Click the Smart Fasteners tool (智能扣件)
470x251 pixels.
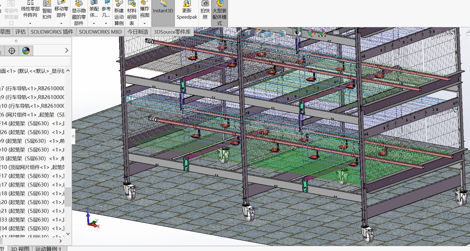pos(47,10)
